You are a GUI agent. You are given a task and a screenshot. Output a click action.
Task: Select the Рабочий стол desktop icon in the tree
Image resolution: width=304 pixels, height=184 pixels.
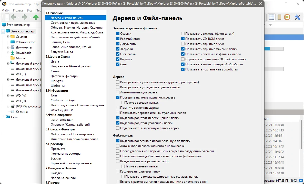tap(13, 42)
